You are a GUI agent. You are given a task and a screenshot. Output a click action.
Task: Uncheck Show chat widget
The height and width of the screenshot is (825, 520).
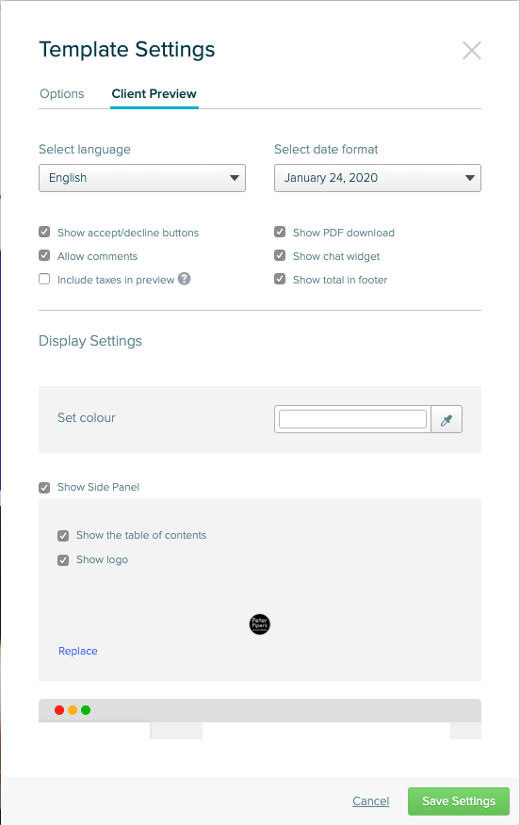tap(280, 256)
